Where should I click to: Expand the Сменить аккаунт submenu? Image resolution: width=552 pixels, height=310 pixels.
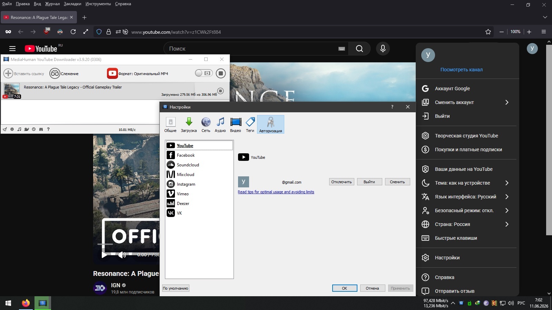[466, 102]
